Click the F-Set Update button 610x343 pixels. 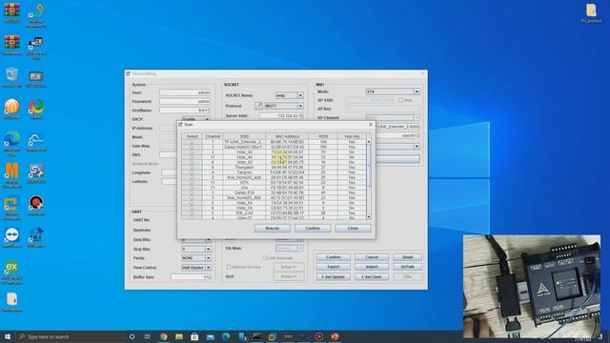click(x=334, y=277)
